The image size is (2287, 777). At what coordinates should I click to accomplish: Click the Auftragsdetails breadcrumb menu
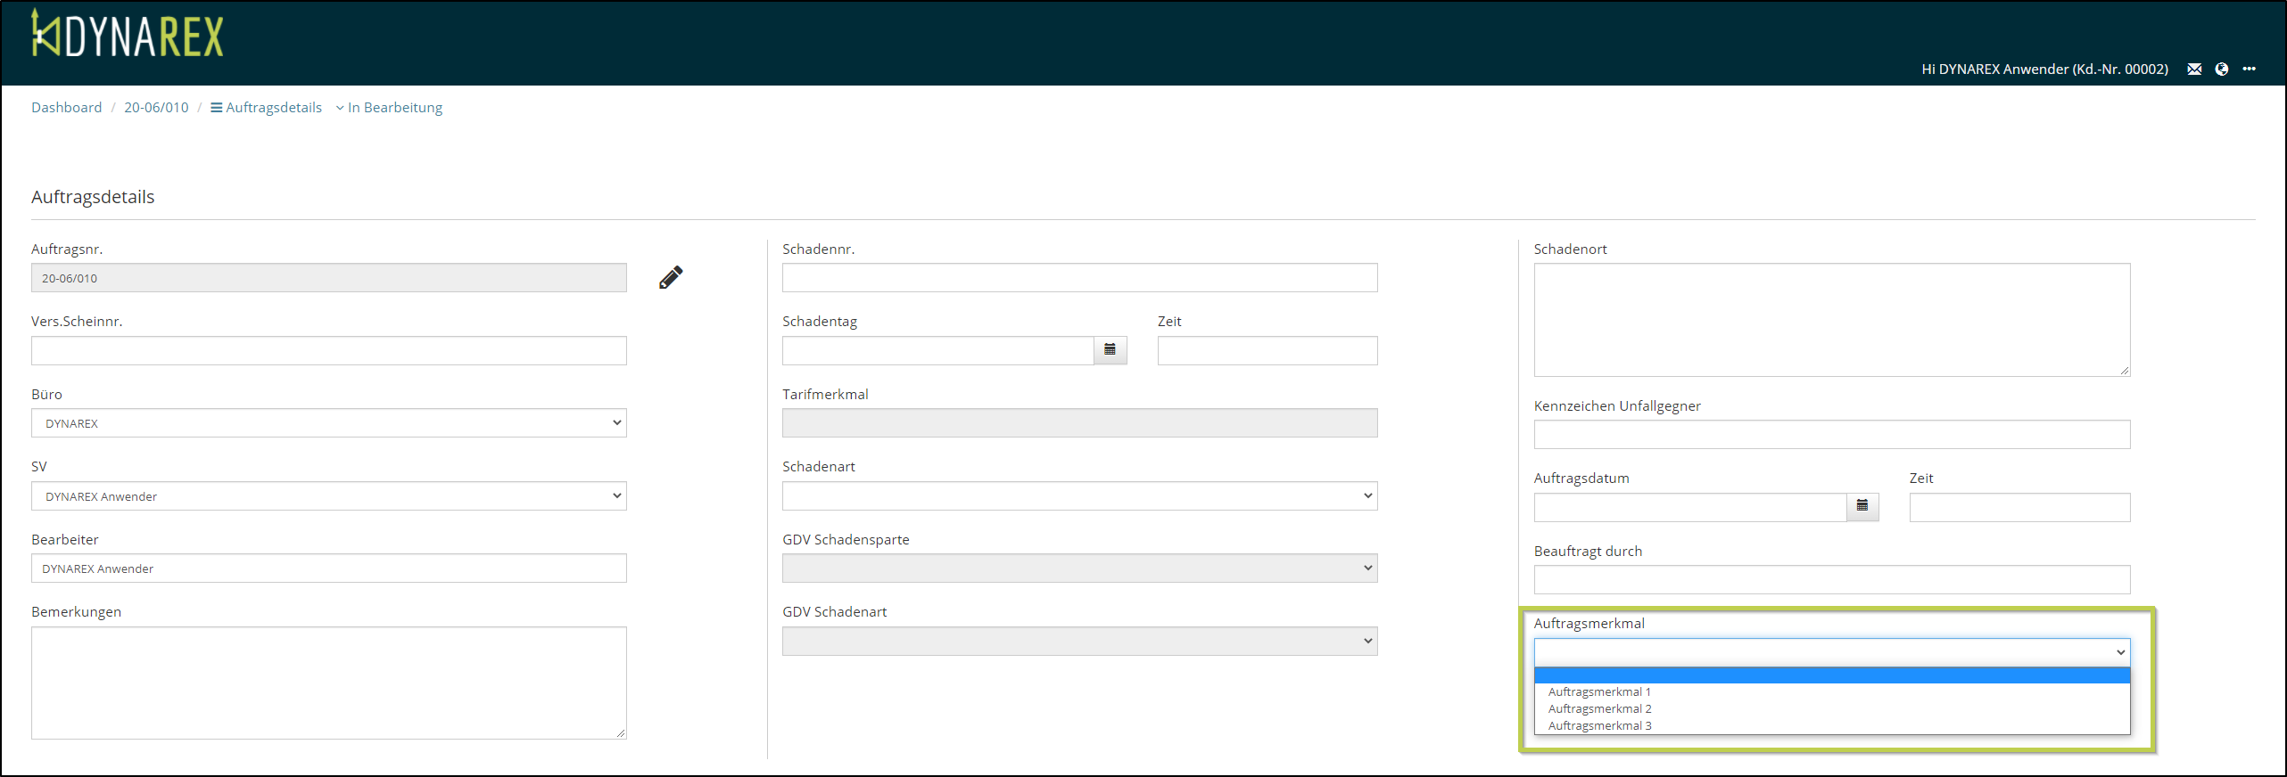pyautogui.click(x=267, y=108)
